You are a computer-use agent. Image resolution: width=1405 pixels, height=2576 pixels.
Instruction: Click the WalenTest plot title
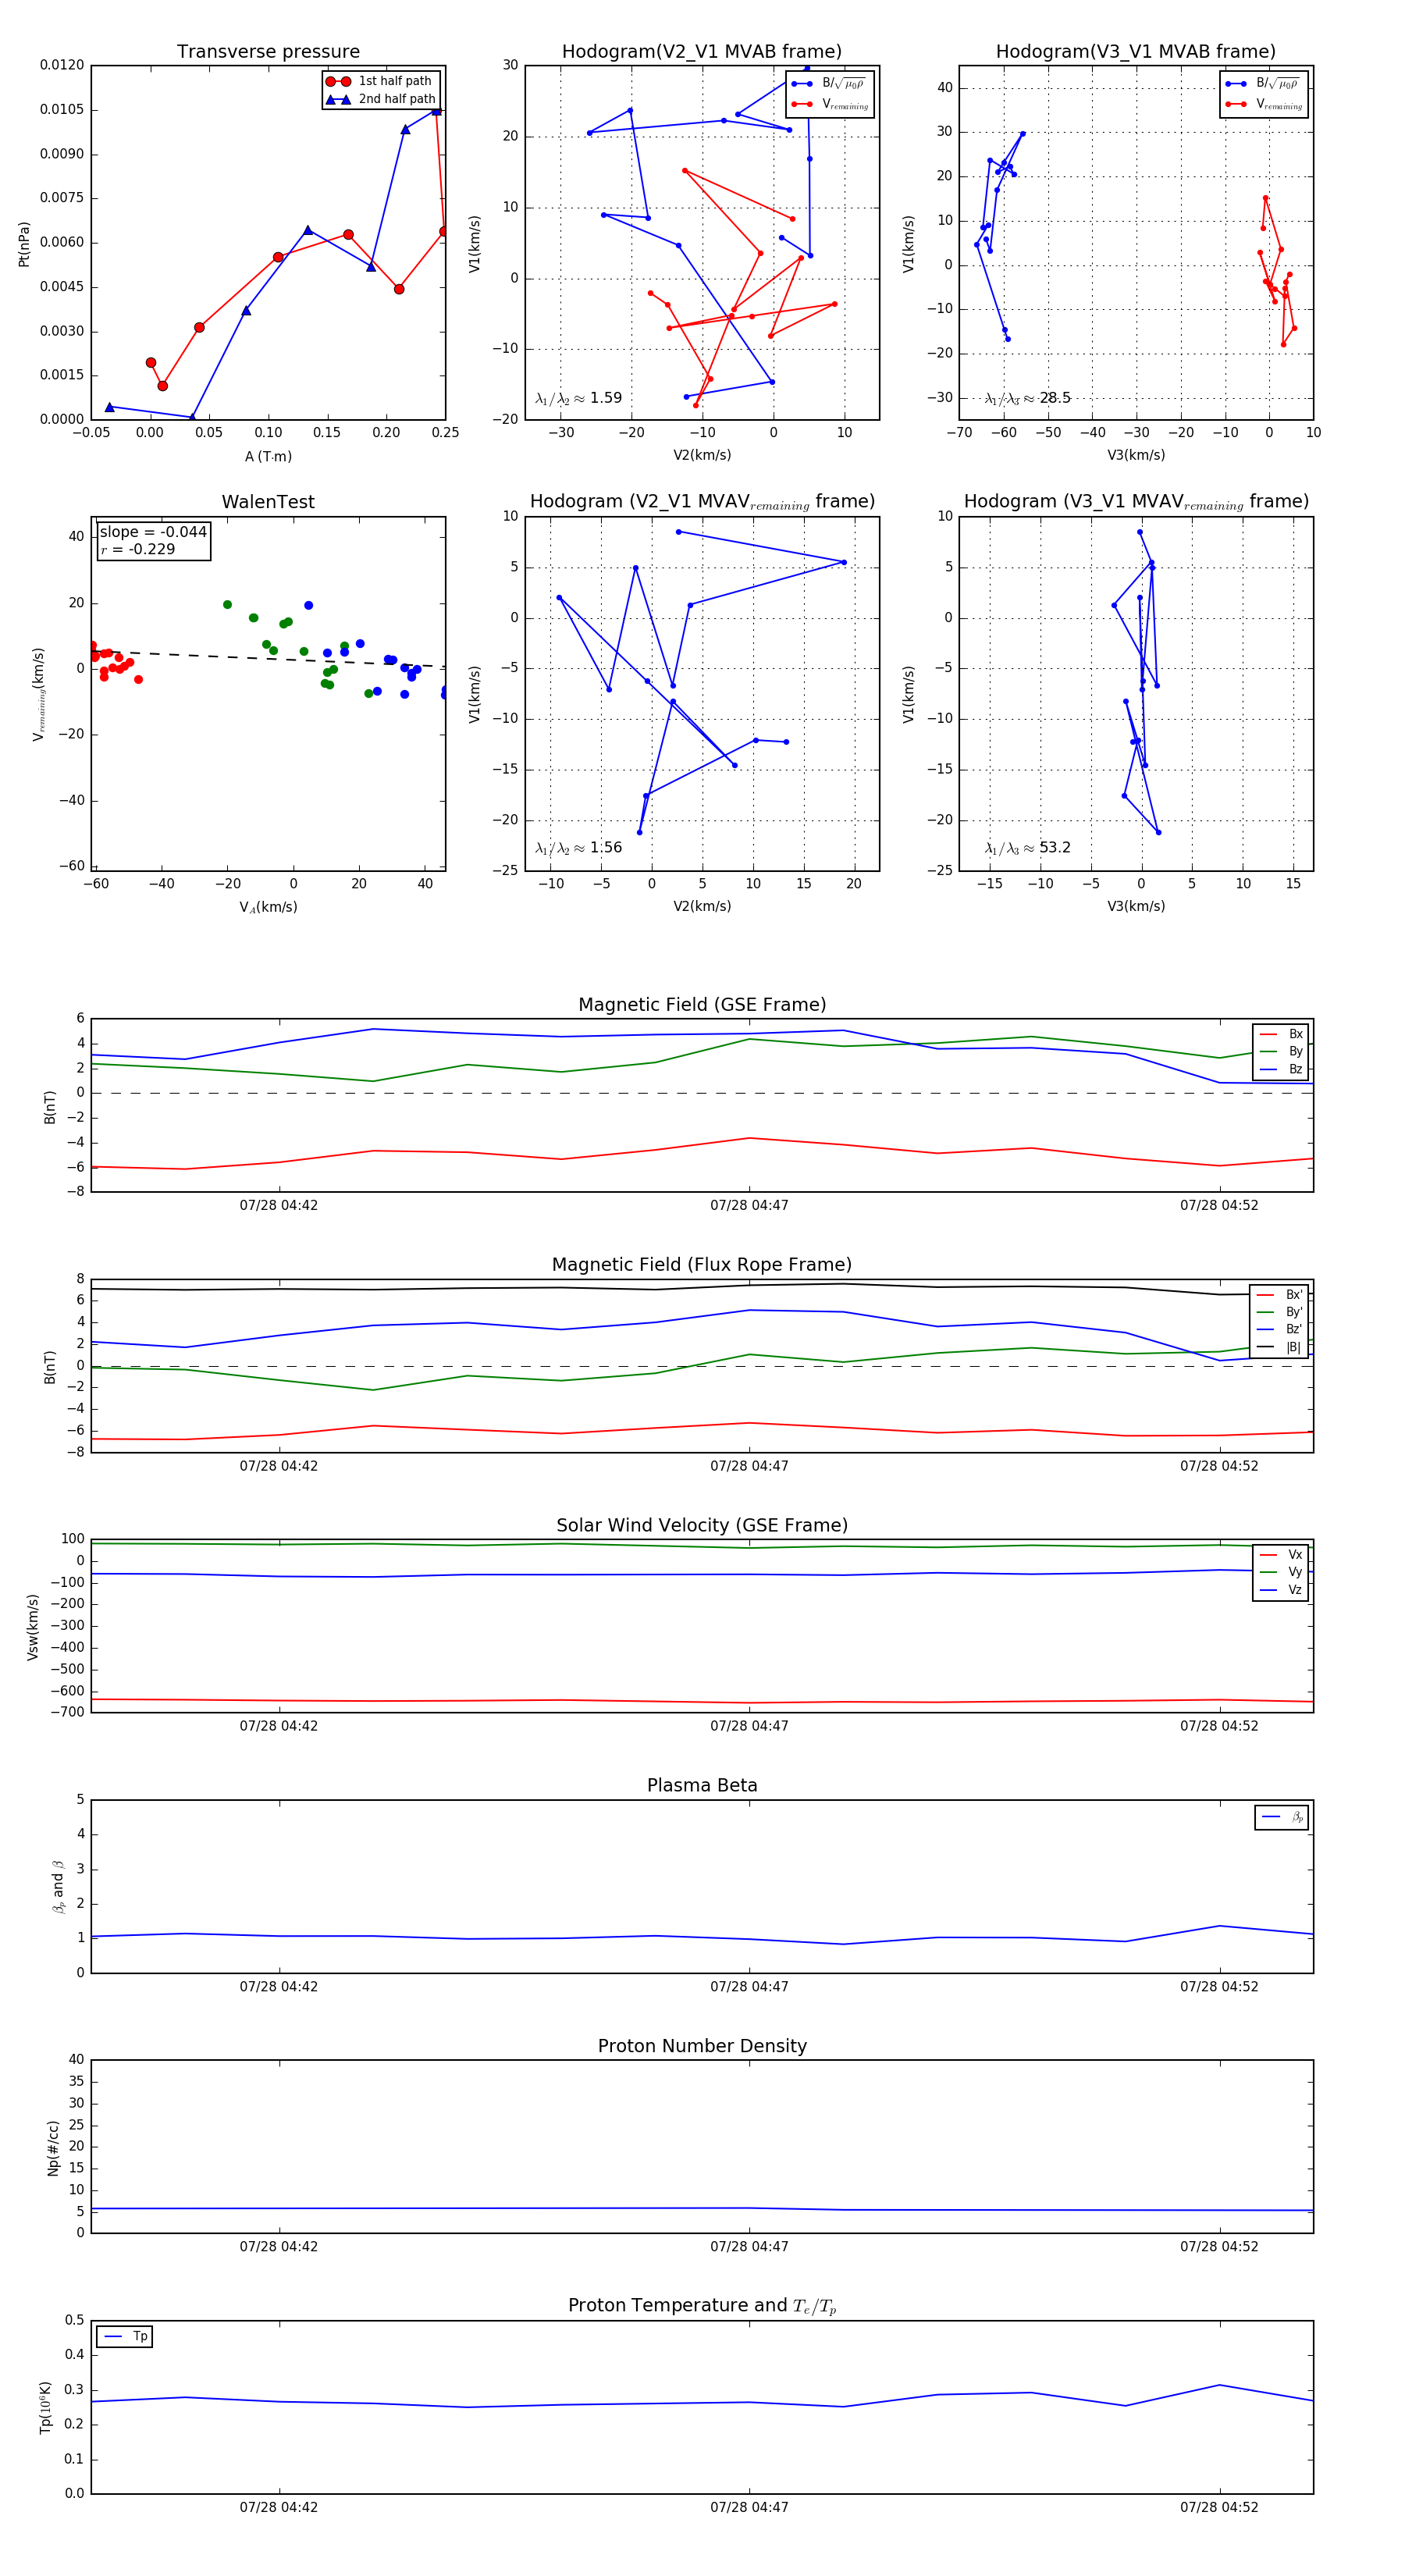pos(268,502)
